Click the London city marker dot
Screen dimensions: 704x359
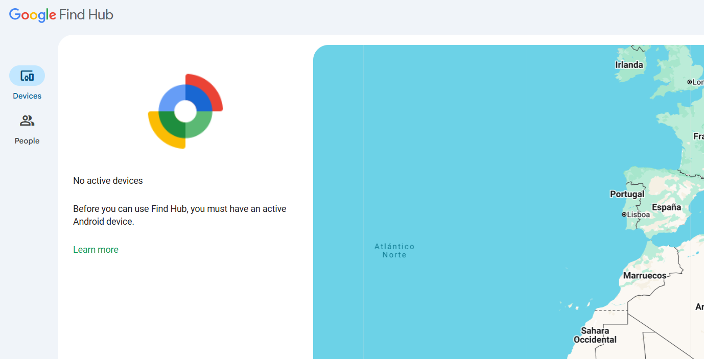pyautogui.click(x=689, y=82)
